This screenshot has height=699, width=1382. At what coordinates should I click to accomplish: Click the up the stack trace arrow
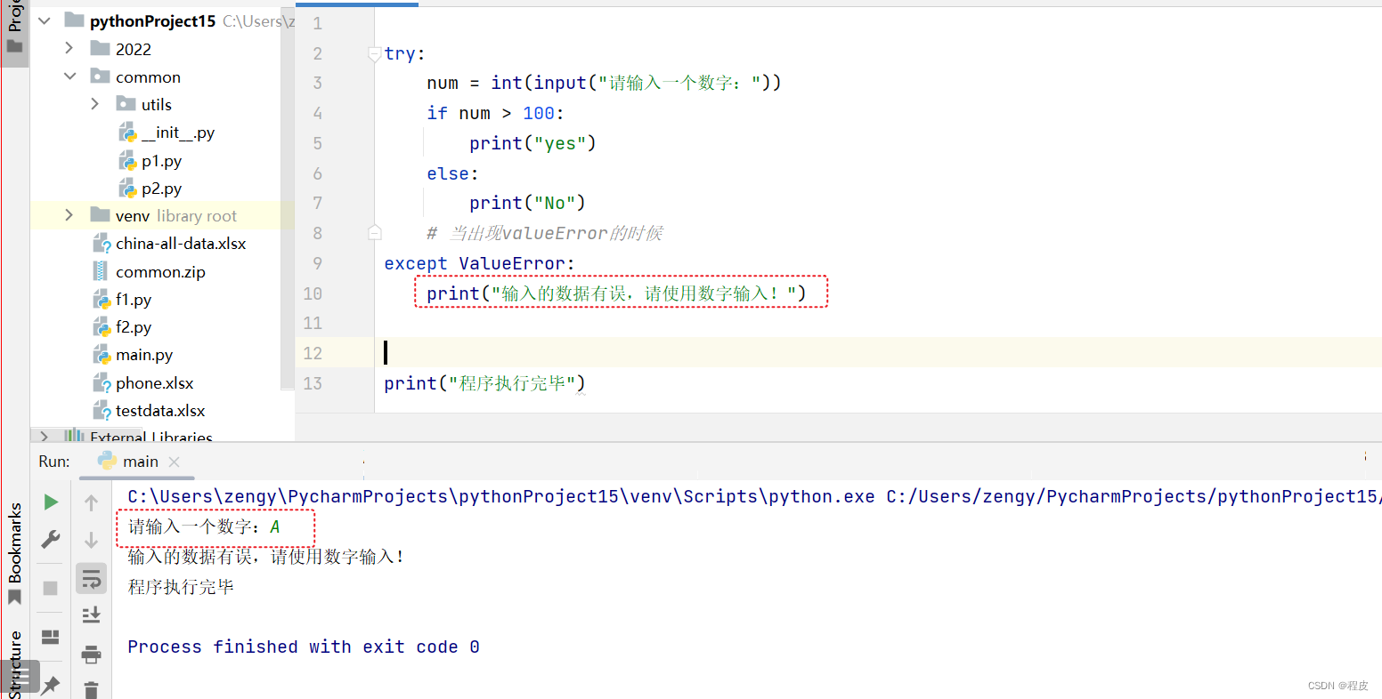(91, 502)
